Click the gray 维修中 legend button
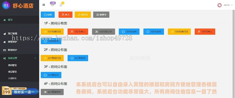Screen dimensions: 235x98 tap(101, 15)
